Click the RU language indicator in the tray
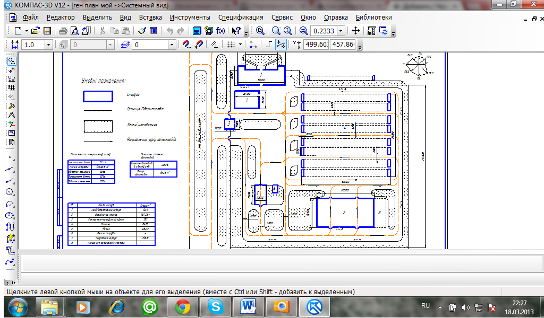Viewport: 544px width, 318px height. 426,306
